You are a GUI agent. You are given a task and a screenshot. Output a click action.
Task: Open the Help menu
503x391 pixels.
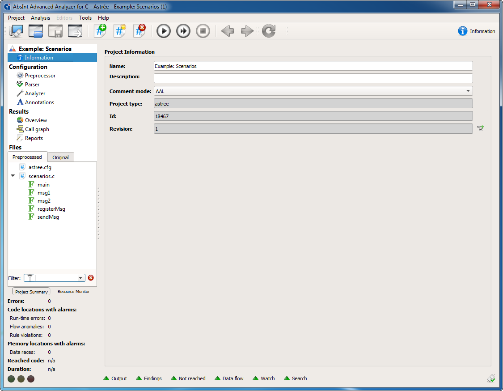click(103, 18)
